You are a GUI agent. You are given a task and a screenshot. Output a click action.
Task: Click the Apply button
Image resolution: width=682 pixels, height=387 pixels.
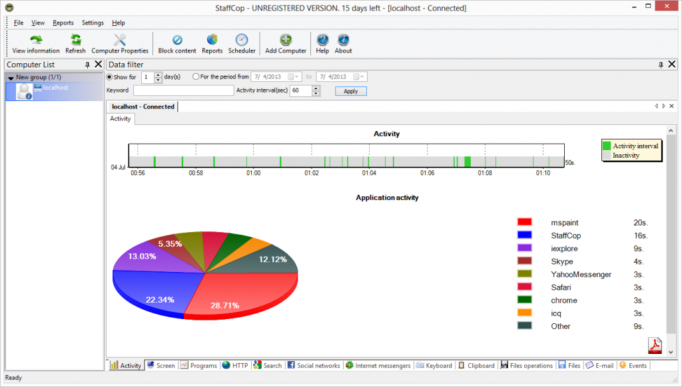click(x=350, y=91)
